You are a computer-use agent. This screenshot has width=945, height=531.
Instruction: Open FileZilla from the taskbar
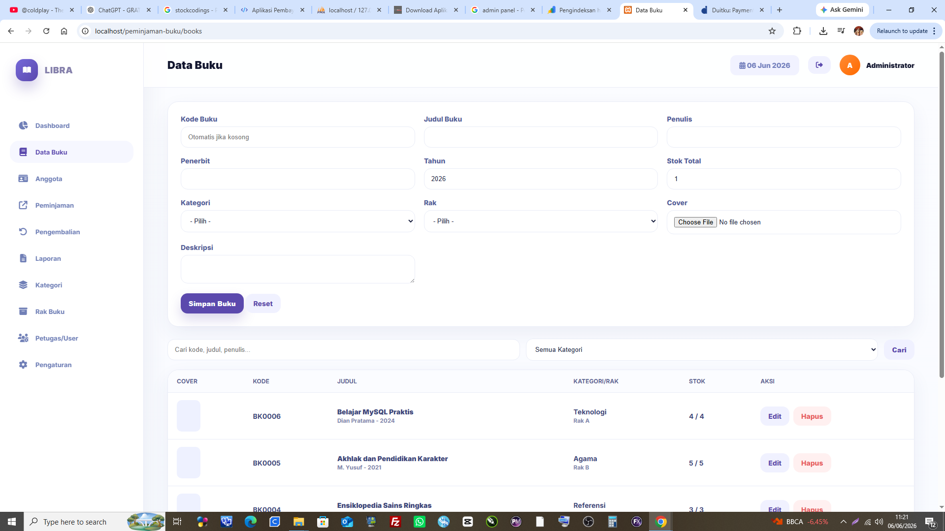pos(395,522)
